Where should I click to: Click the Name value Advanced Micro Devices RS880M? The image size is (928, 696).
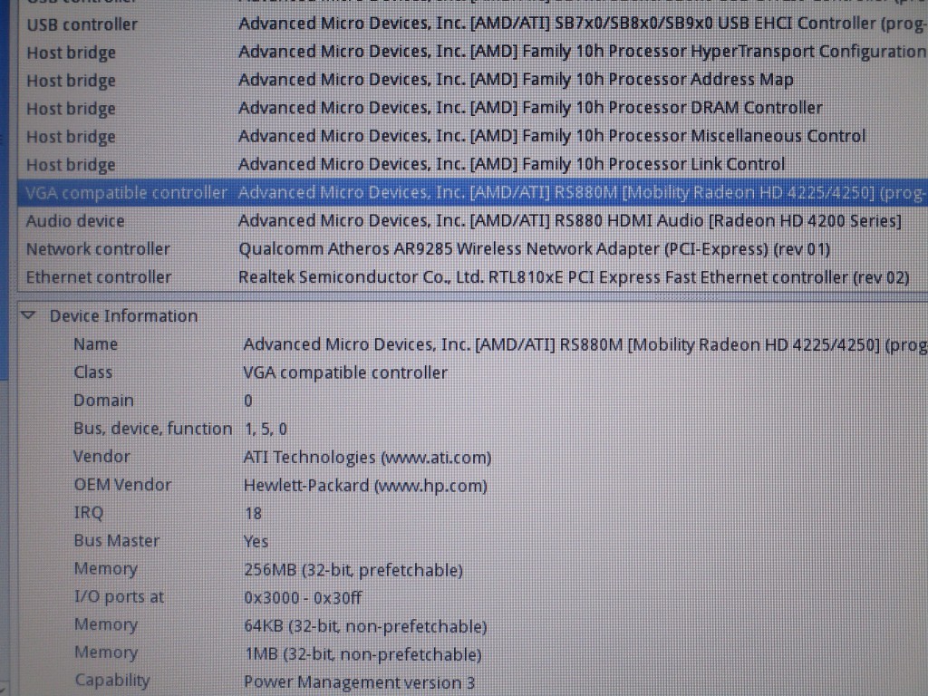(x=585, y=344)
